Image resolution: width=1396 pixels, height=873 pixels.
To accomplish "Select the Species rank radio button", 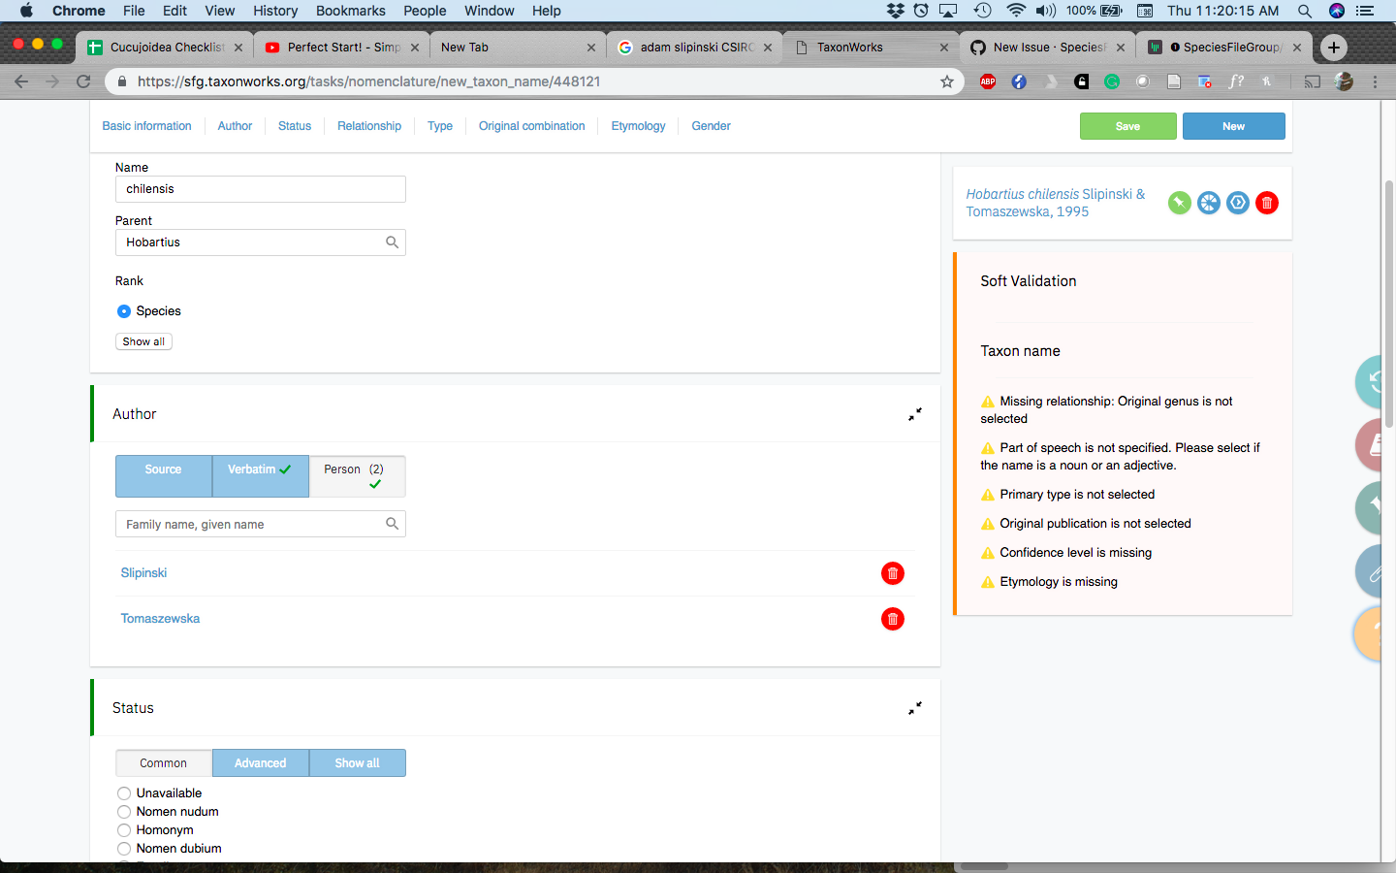I will click(124, 311).
